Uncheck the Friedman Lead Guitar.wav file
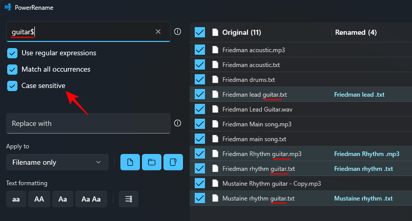Viewport: 412px width, 221px height. [200, 109]
